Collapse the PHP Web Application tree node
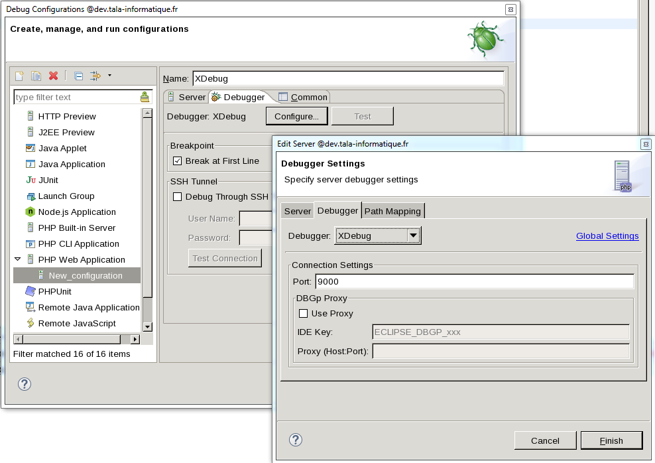 (x=17, y=259)
